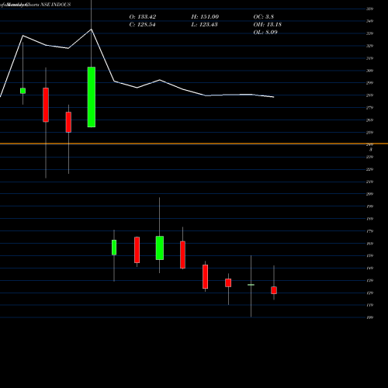The width and height of the screenshot is (388, 388).
Task: Select the small green candle at far left
Action: 23,91
